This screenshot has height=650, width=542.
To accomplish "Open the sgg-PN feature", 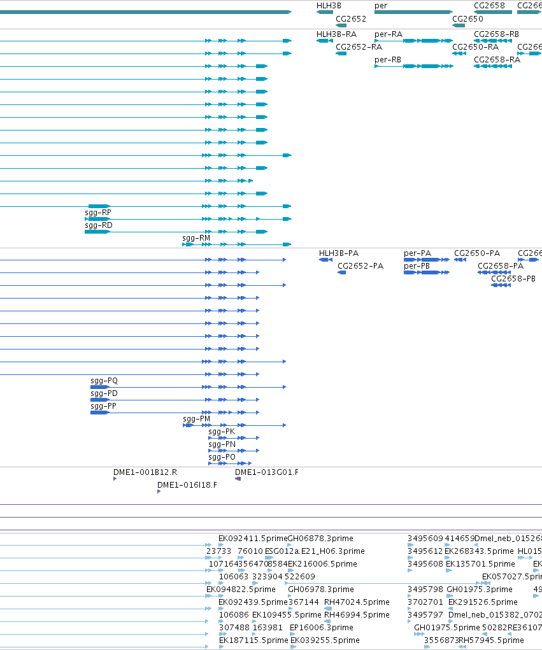I will point(234,451).
